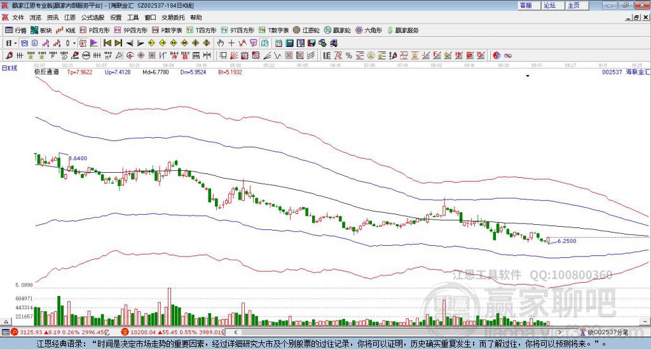Select the red circle target tool
This screenshot has height=350, width=651.
point(130,55)
